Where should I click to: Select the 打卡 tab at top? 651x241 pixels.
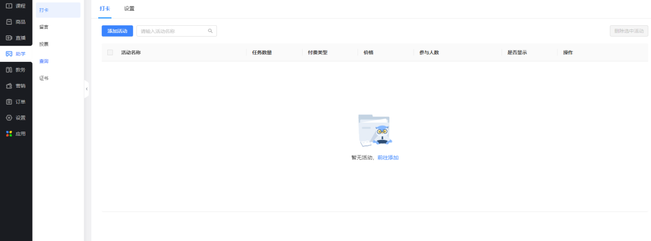tap(105, 9)
